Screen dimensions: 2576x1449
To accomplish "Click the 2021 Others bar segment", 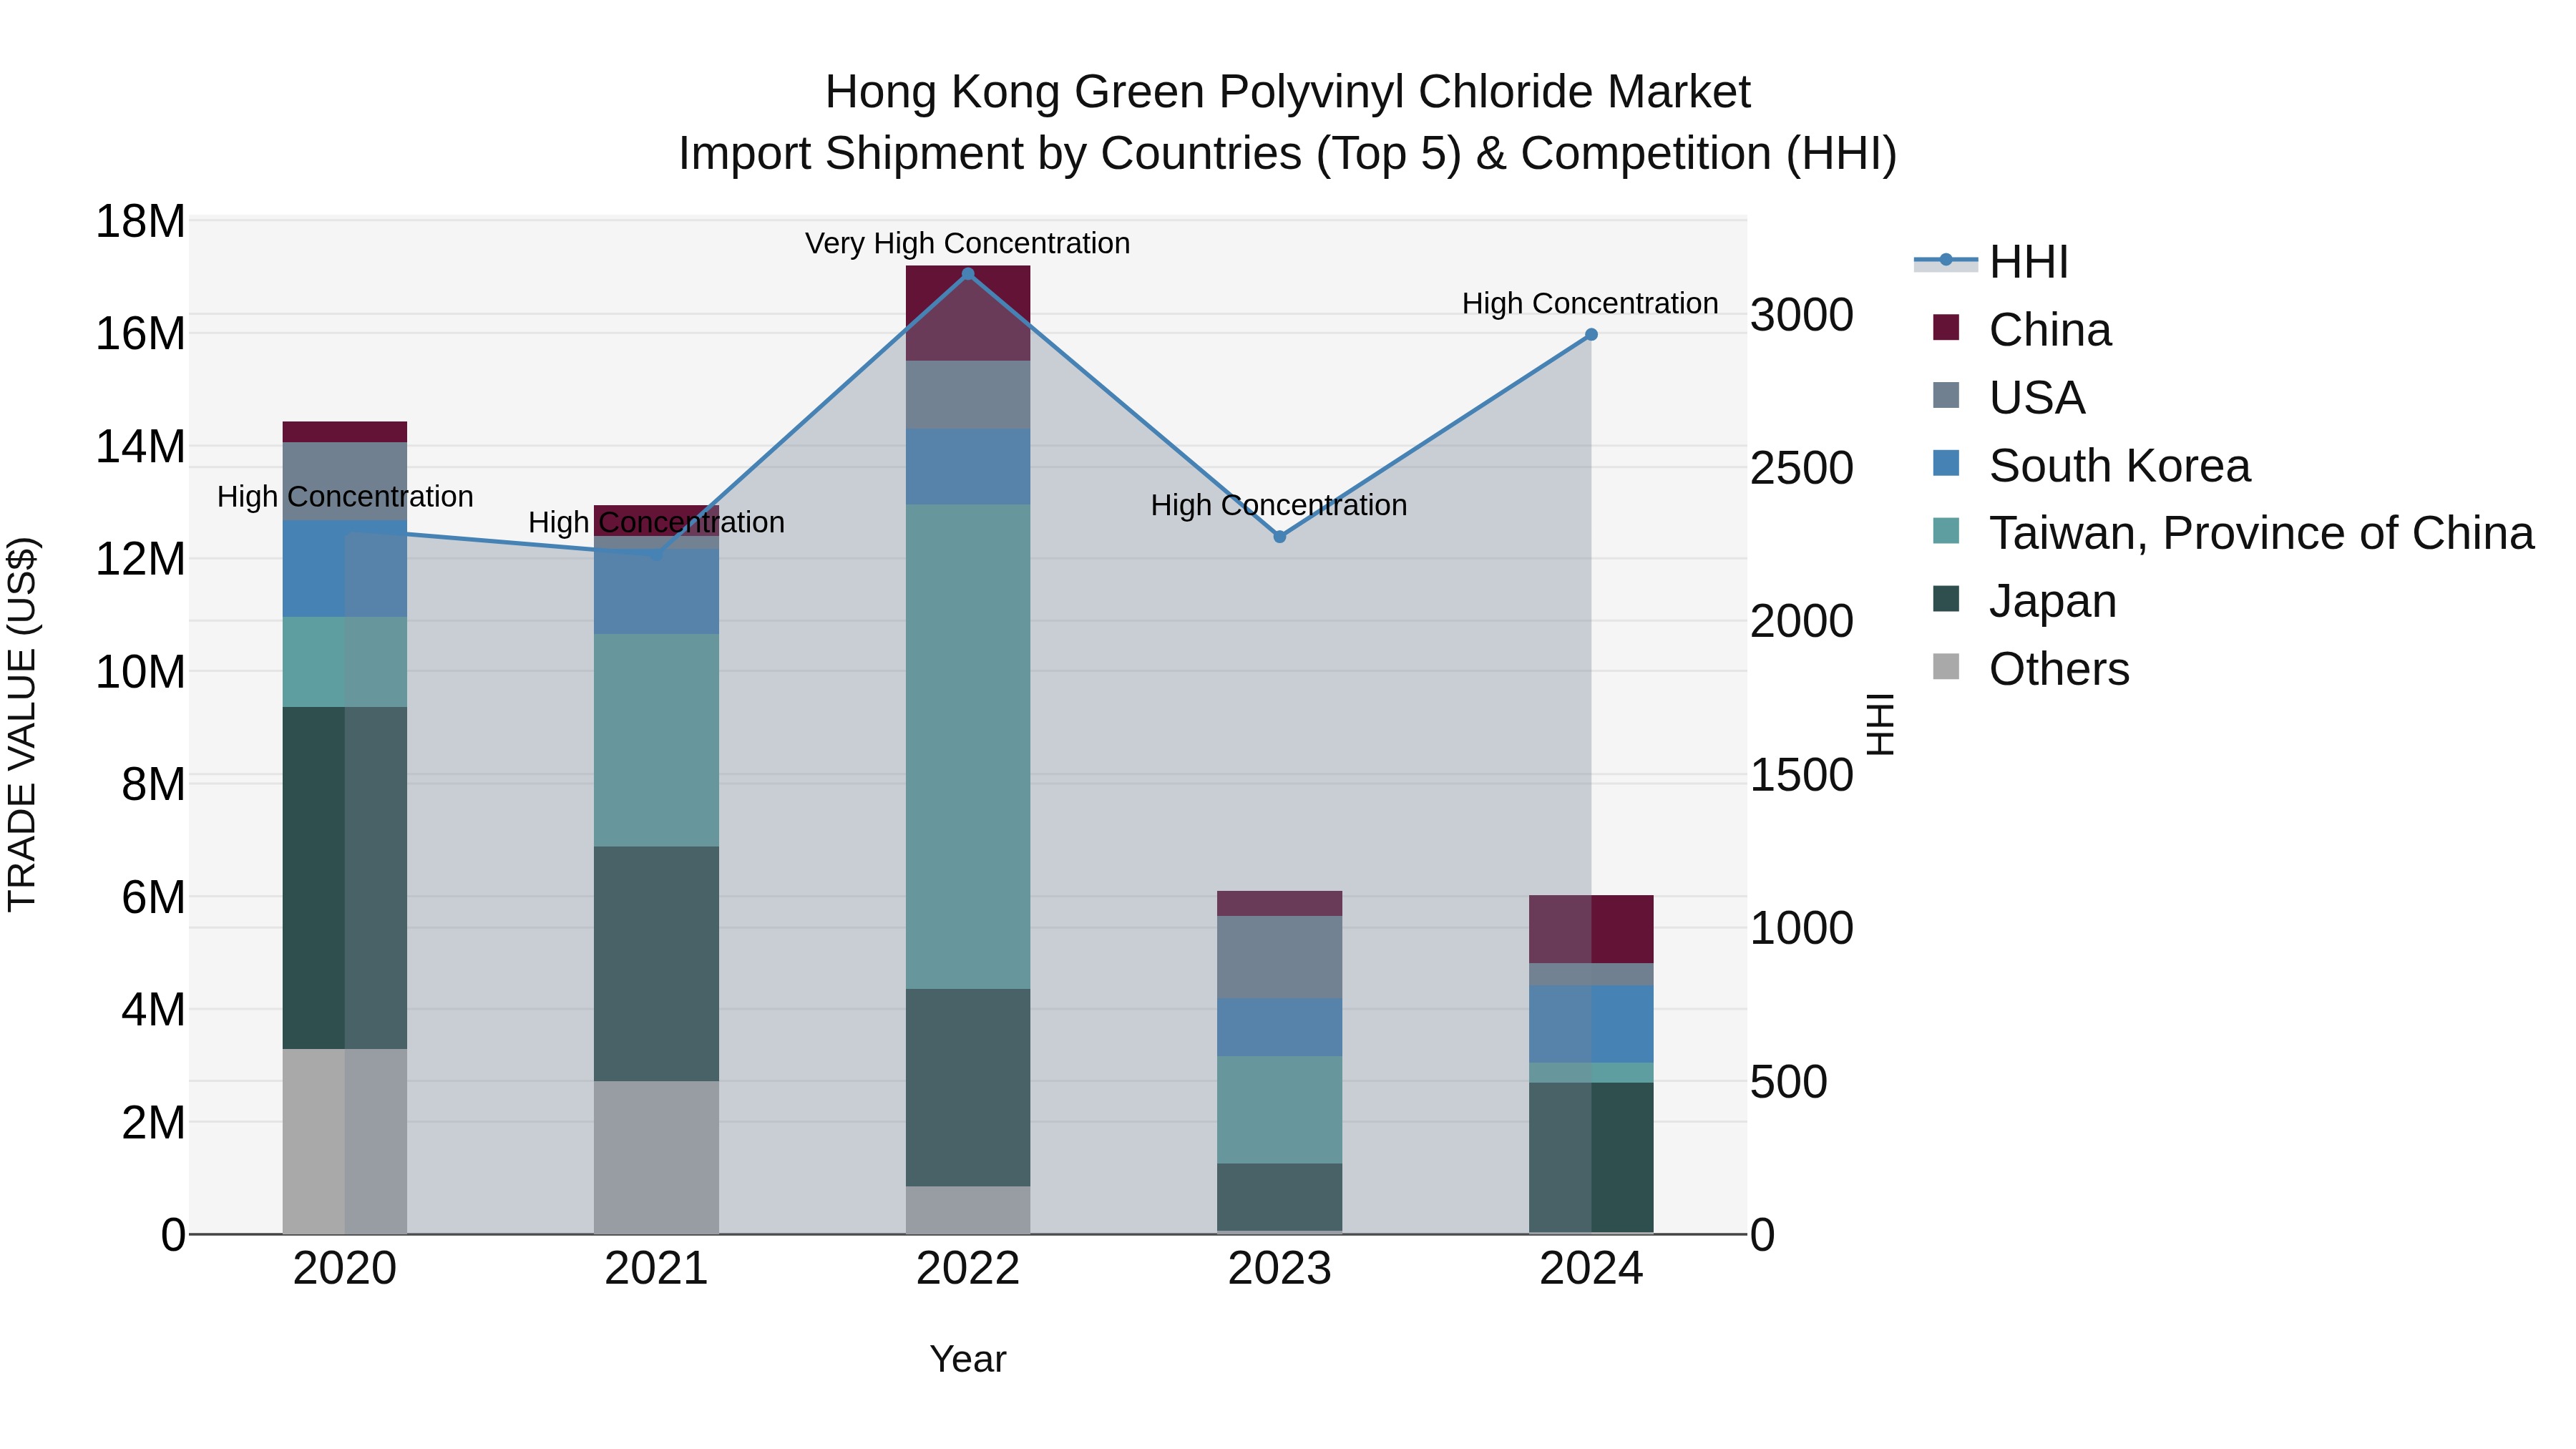I will point(657,1158).
